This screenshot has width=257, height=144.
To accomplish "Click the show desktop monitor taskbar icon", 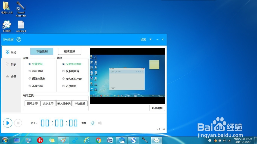I will point(16,140).
